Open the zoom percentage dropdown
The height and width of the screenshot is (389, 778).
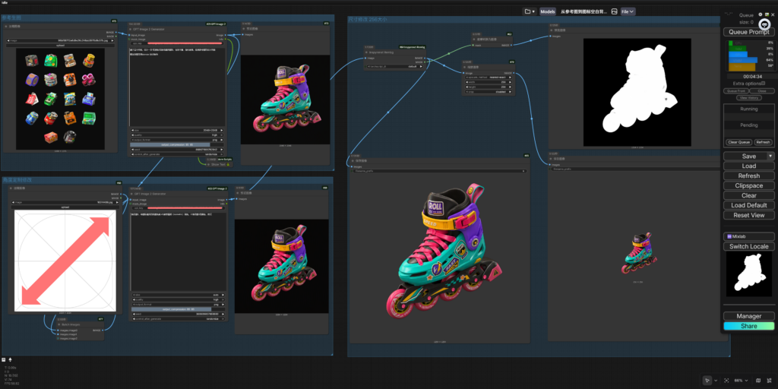point(741,381)
